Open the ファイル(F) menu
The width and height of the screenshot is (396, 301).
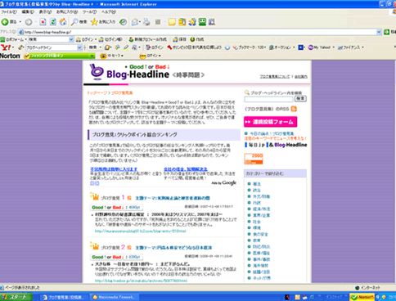pos(9,12)
